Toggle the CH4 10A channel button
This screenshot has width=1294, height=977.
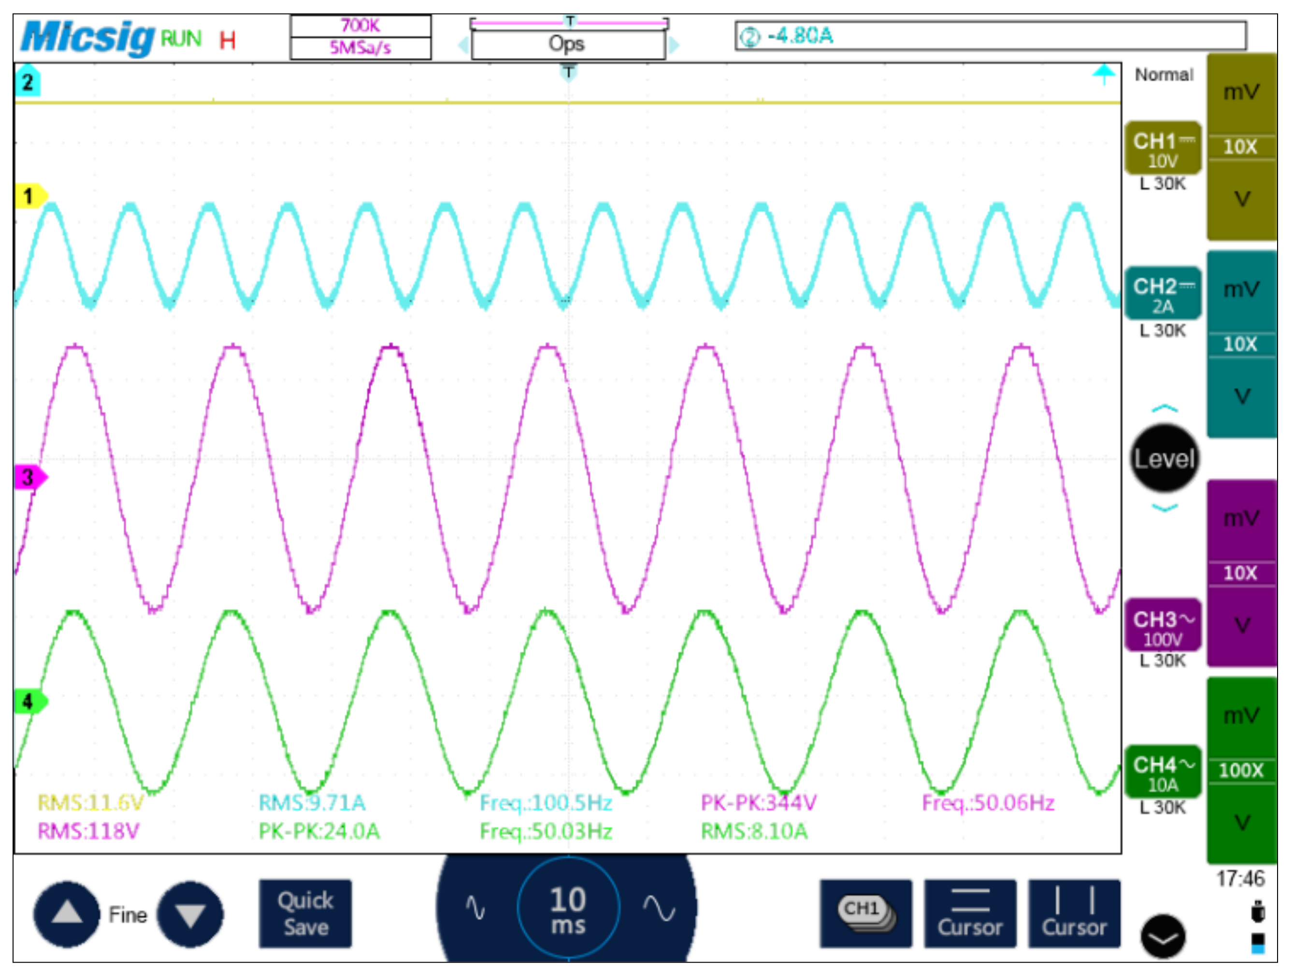1163,772
